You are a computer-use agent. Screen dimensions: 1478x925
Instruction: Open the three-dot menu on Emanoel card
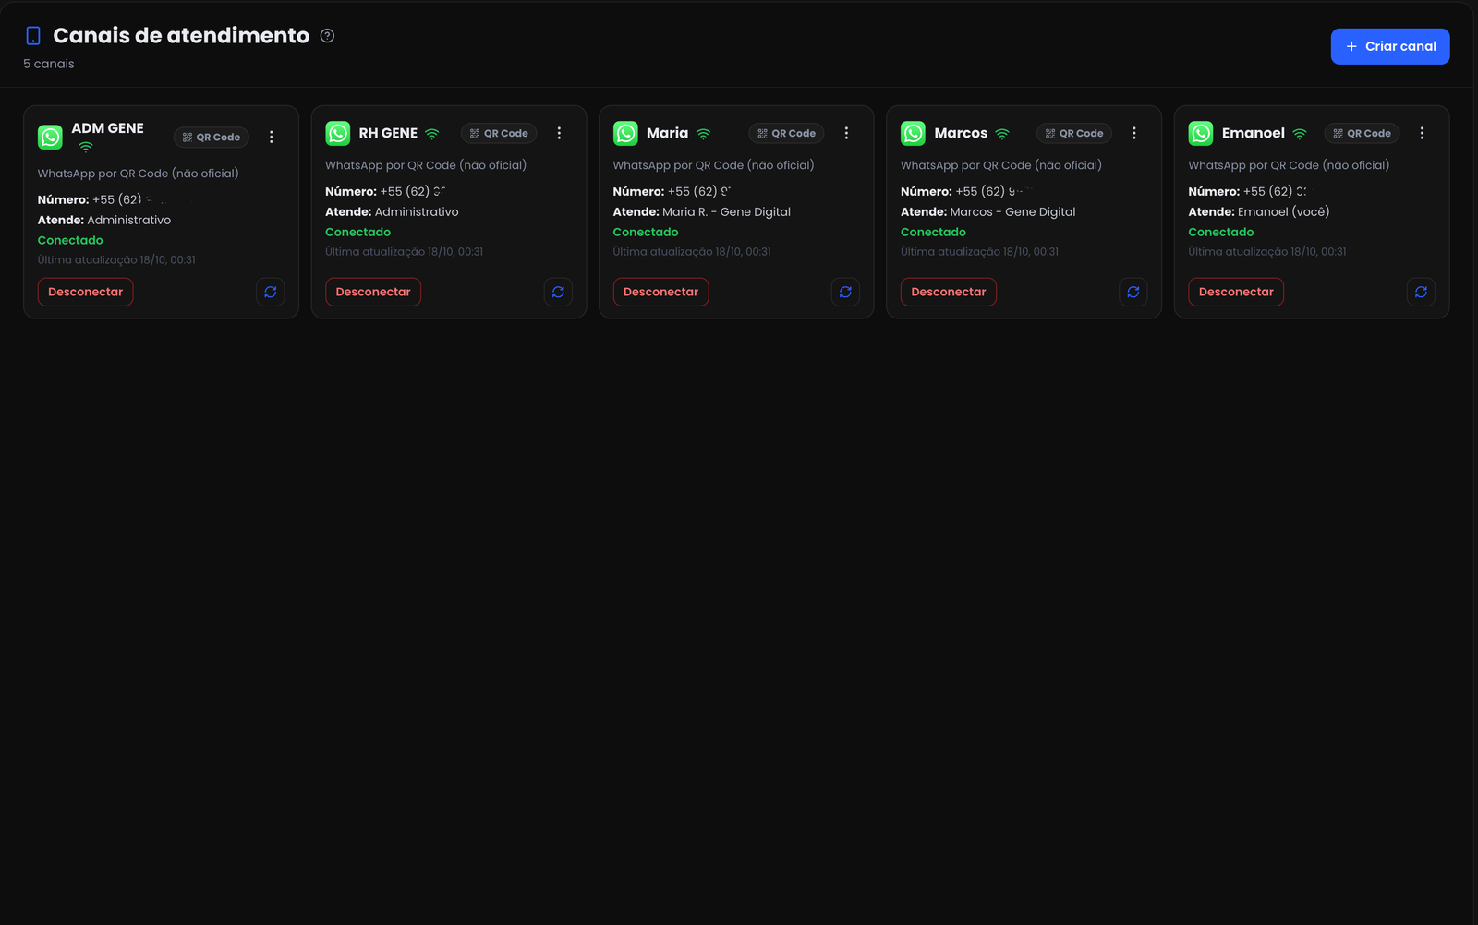point(1422,133)
